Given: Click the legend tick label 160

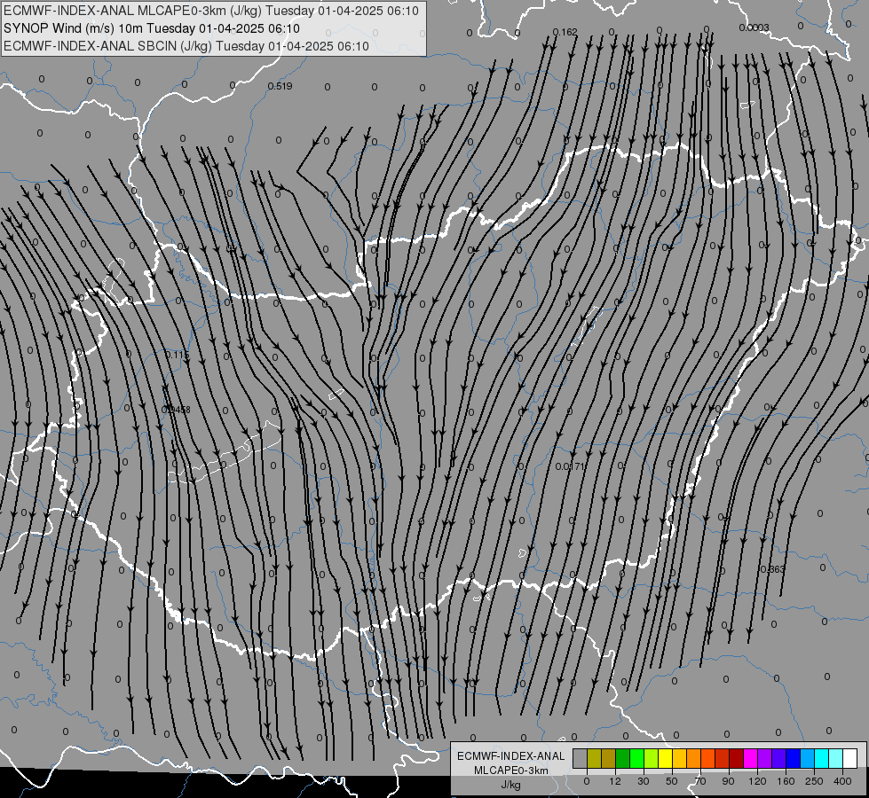Looking at the screenshot, I should (786, 781).
